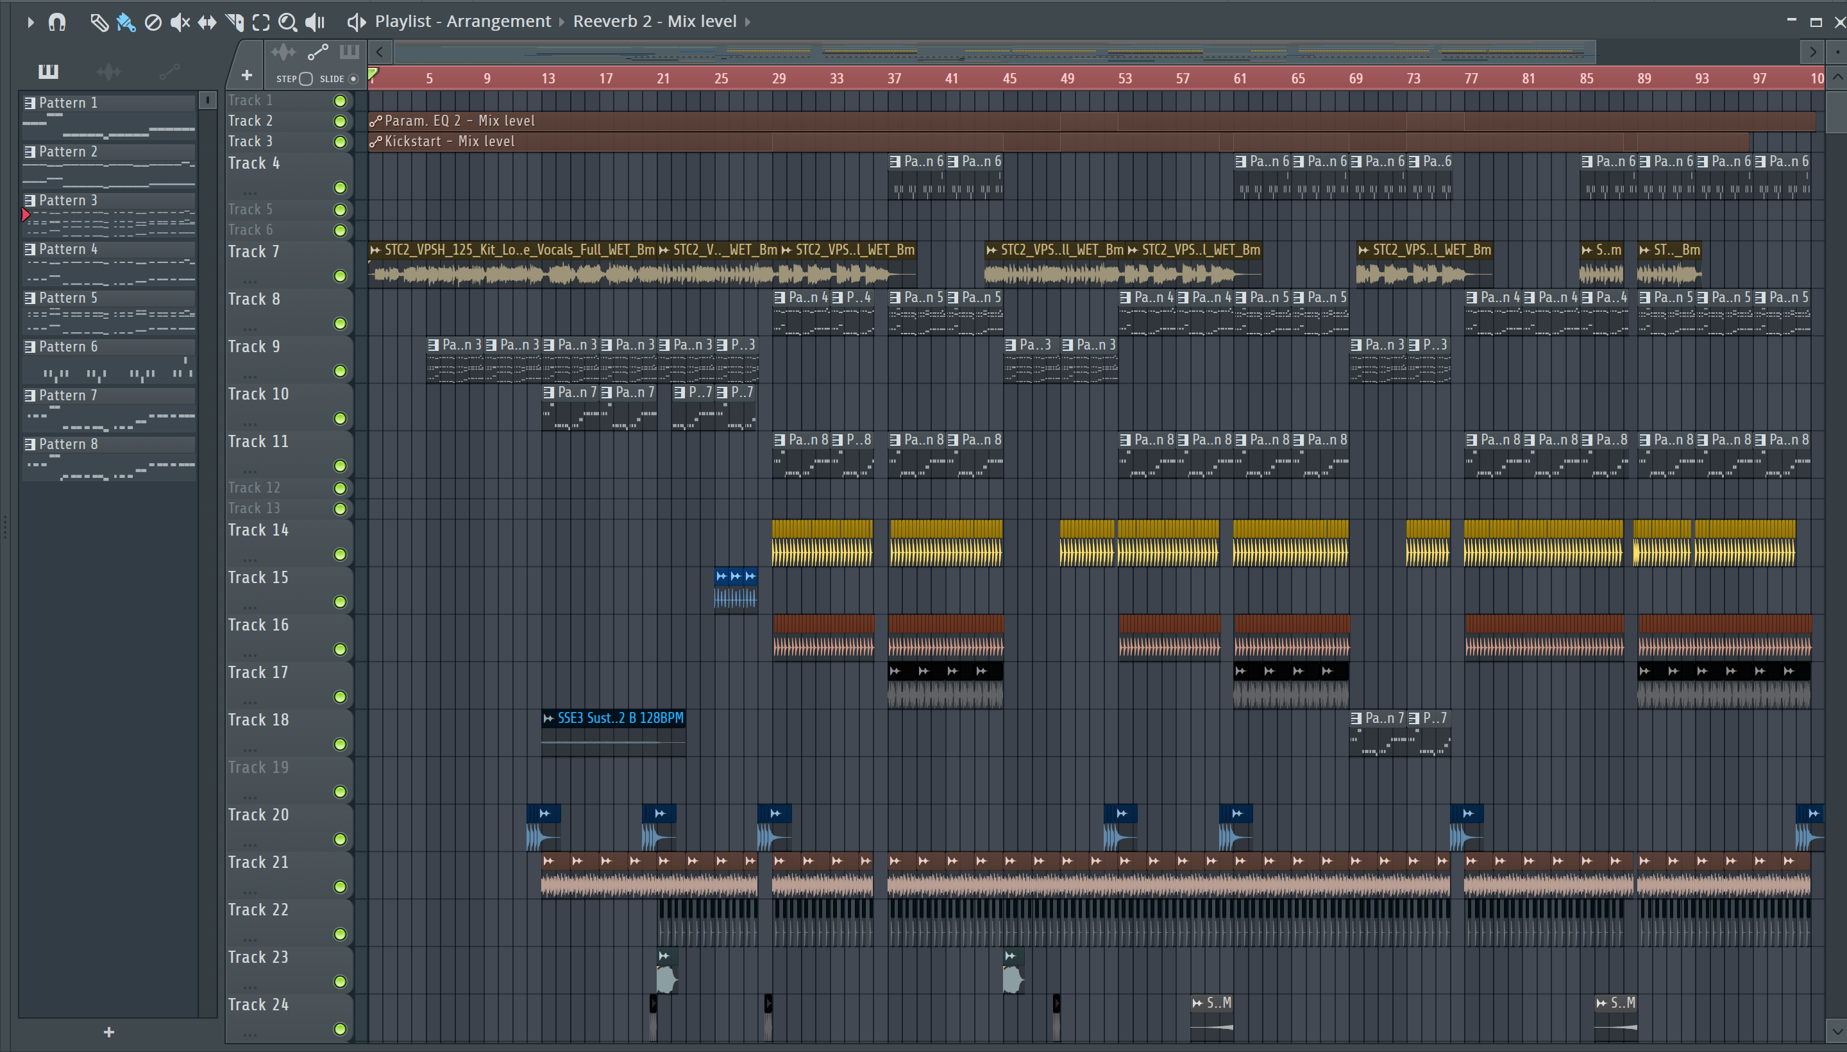This screenshot has width=1847, height=1052.
Task: Select Pattern 8 in the picker
Action: [109, 459]
